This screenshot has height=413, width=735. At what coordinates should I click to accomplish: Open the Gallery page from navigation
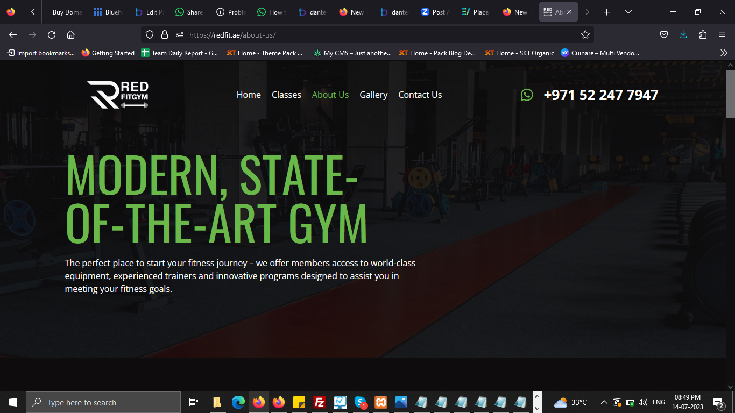click(x=373, y=95)
